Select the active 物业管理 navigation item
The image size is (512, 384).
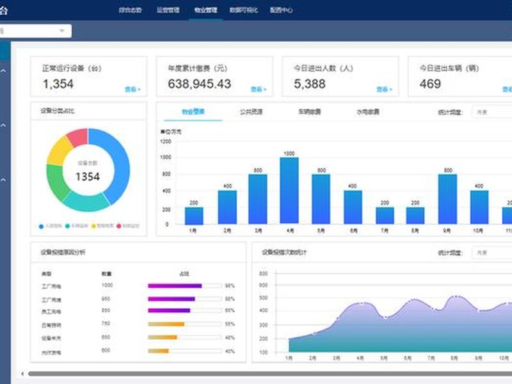click(x=205, y=10)
